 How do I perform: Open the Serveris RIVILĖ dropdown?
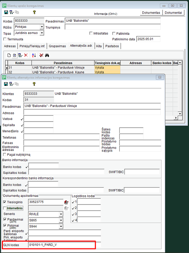[x=61, y=214]
